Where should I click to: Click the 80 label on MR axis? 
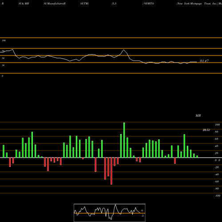pyautogui.click(x=217, y=132)
